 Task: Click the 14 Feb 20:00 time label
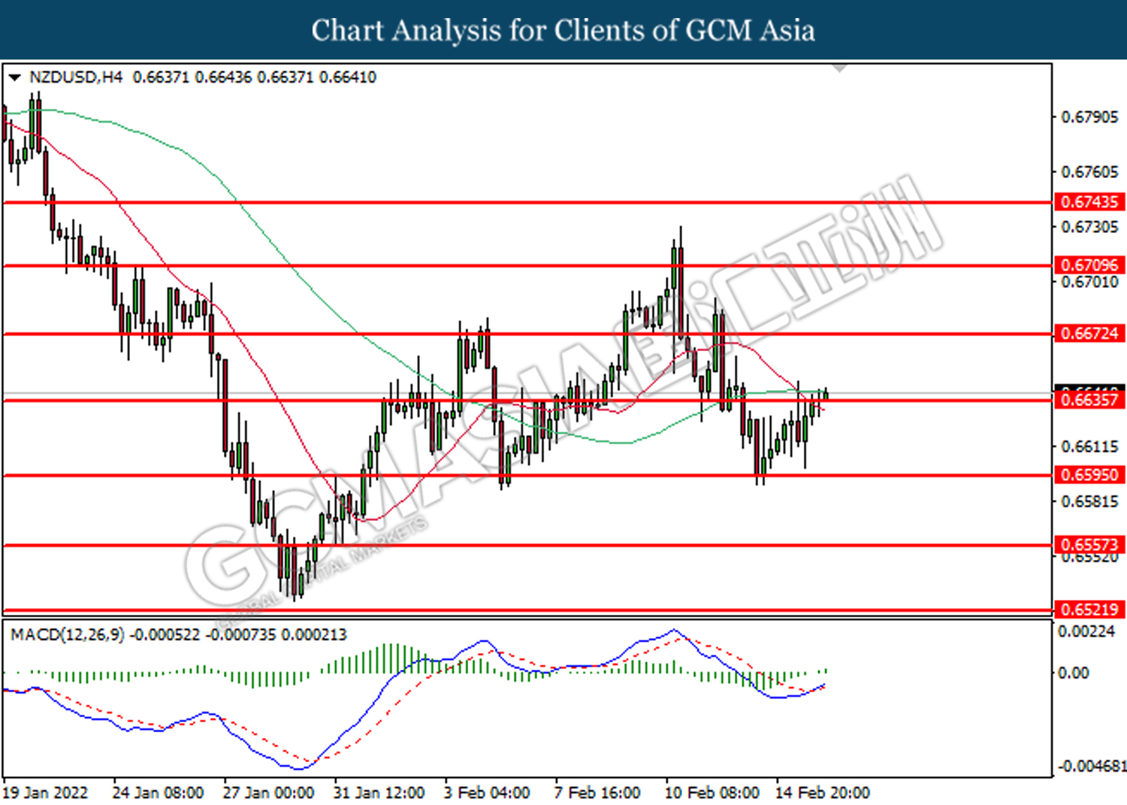[822, 793]
